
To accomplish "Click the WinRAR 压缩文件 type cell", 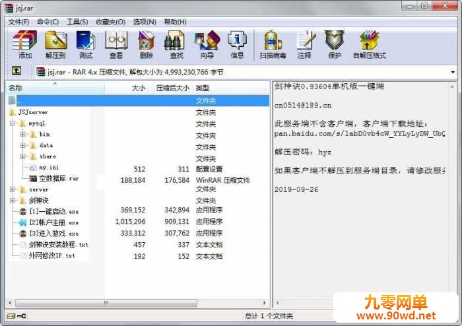I will point(223,180).
